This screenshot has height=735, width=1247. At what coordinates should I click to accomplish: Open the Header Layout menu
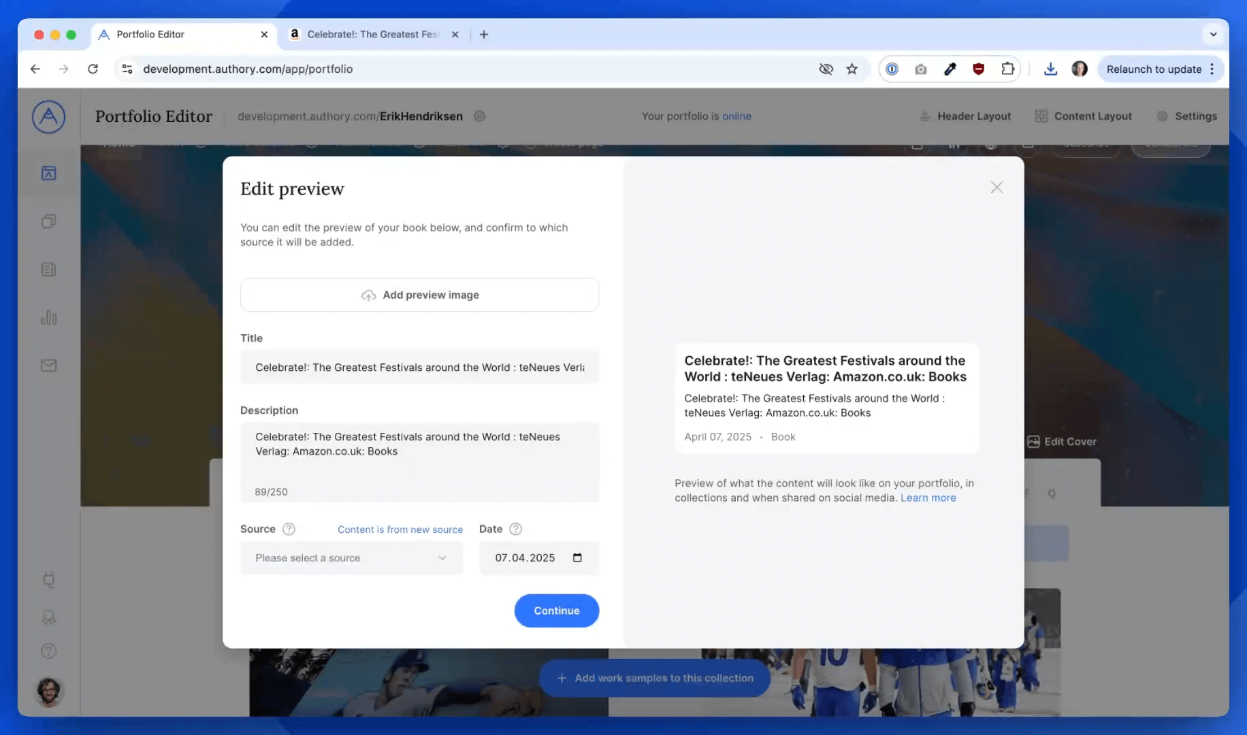[965, 116]
